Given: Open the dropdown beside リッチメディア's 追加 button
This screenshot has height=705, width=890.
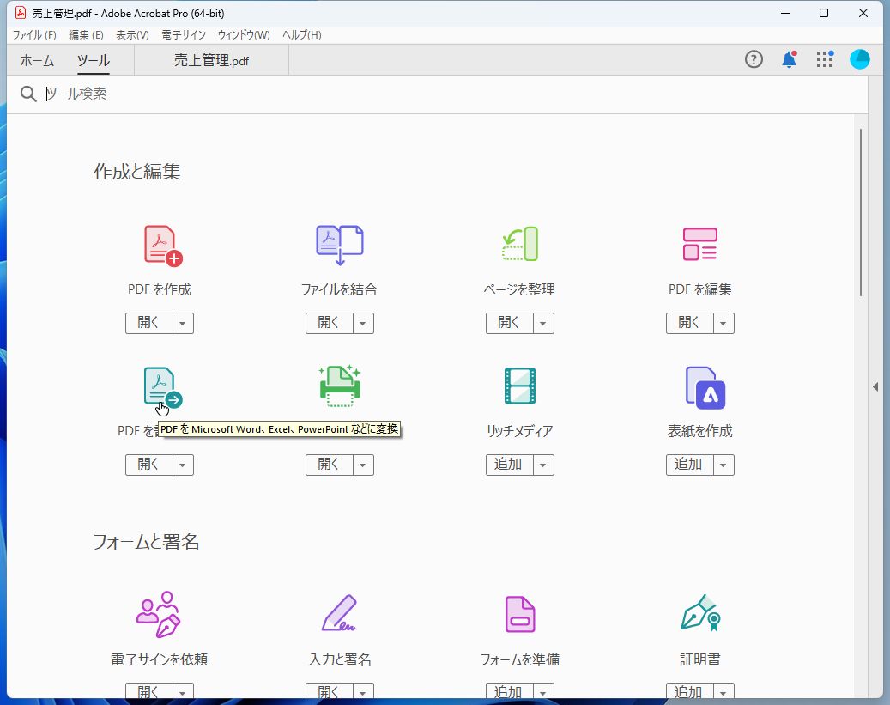Looking at the screenshot, I should pos(542,464).
